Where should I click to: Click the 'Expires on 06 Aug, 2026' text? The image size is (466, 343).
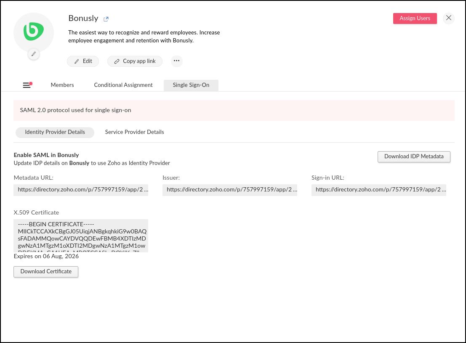click(46, 257)
